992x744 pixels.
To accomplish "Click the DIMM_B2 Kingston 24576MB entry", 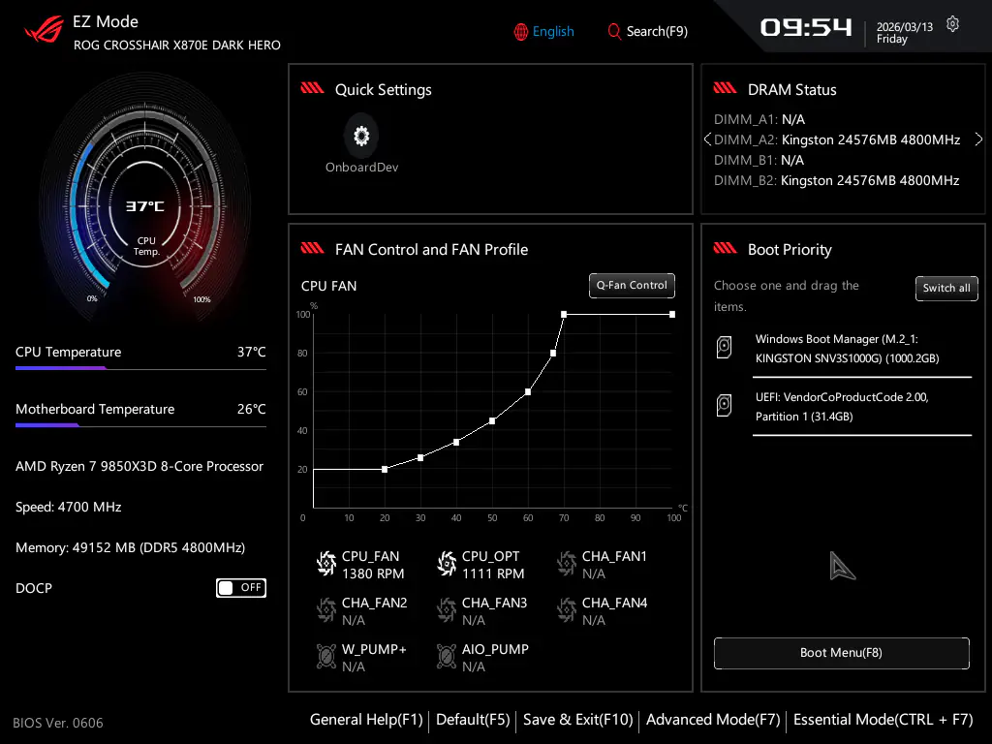I will pyautogui.click(x=836, y=180).
